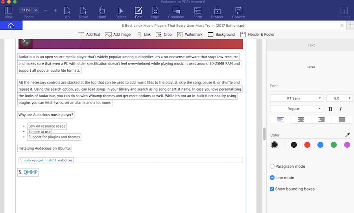Open the Page tab
354x213 pixels.
pyautogui.click(x=155, y=13)
